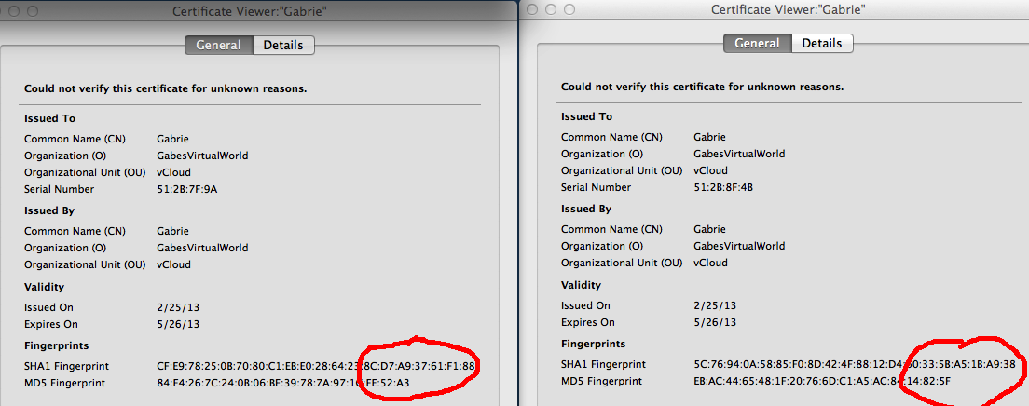Close the right Certificate Viewer window
This screenshot has height=406, width=1029.
pos(532,9)
